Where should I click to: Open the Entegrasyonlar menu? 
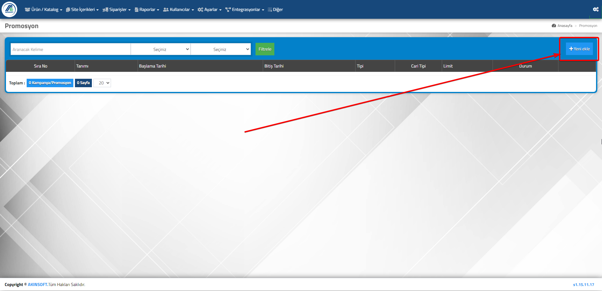[245, 10]
